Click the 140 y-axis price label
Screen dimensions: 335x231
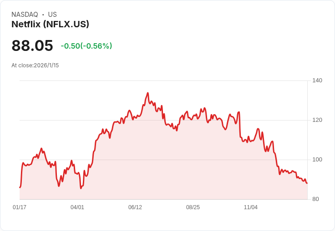[317, 80]
